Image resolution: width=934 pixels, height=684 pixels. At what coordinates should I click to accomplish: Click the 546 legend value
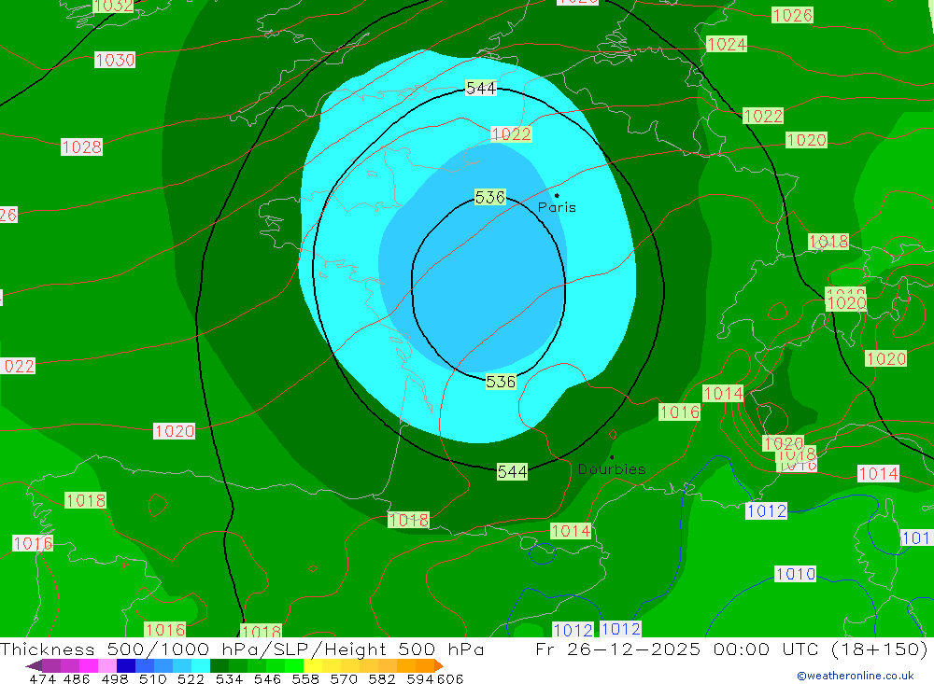coord(267,679)
